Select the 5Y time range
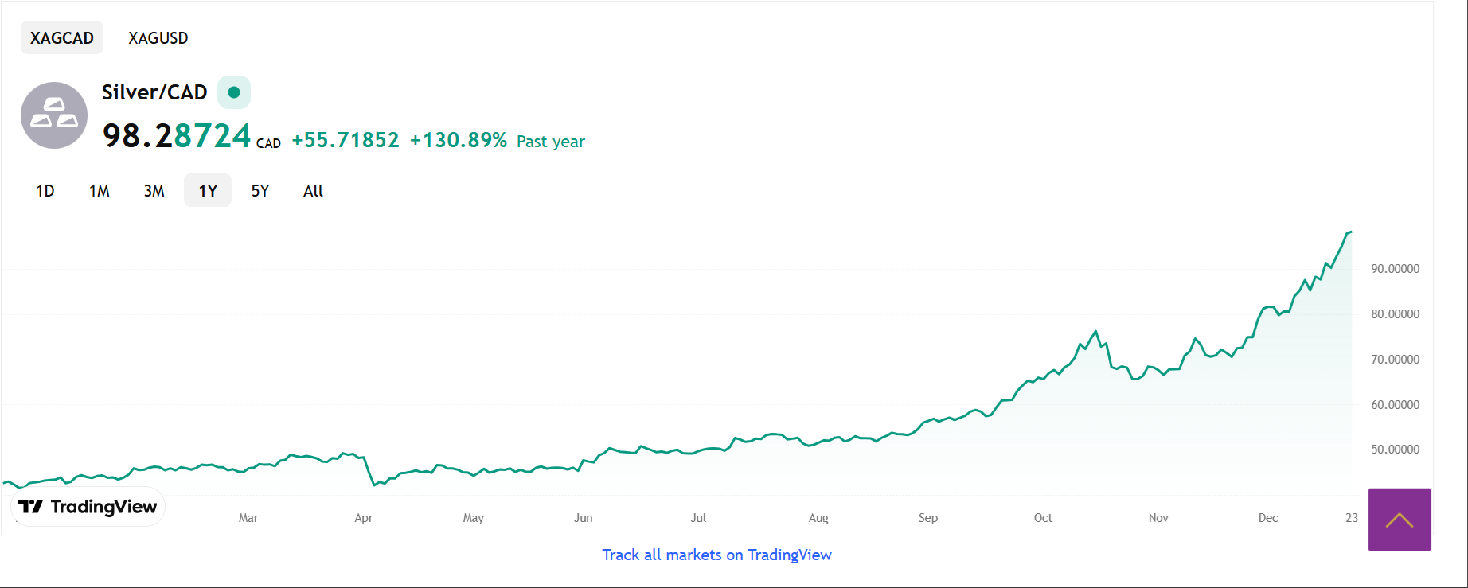 pos(260,191)
